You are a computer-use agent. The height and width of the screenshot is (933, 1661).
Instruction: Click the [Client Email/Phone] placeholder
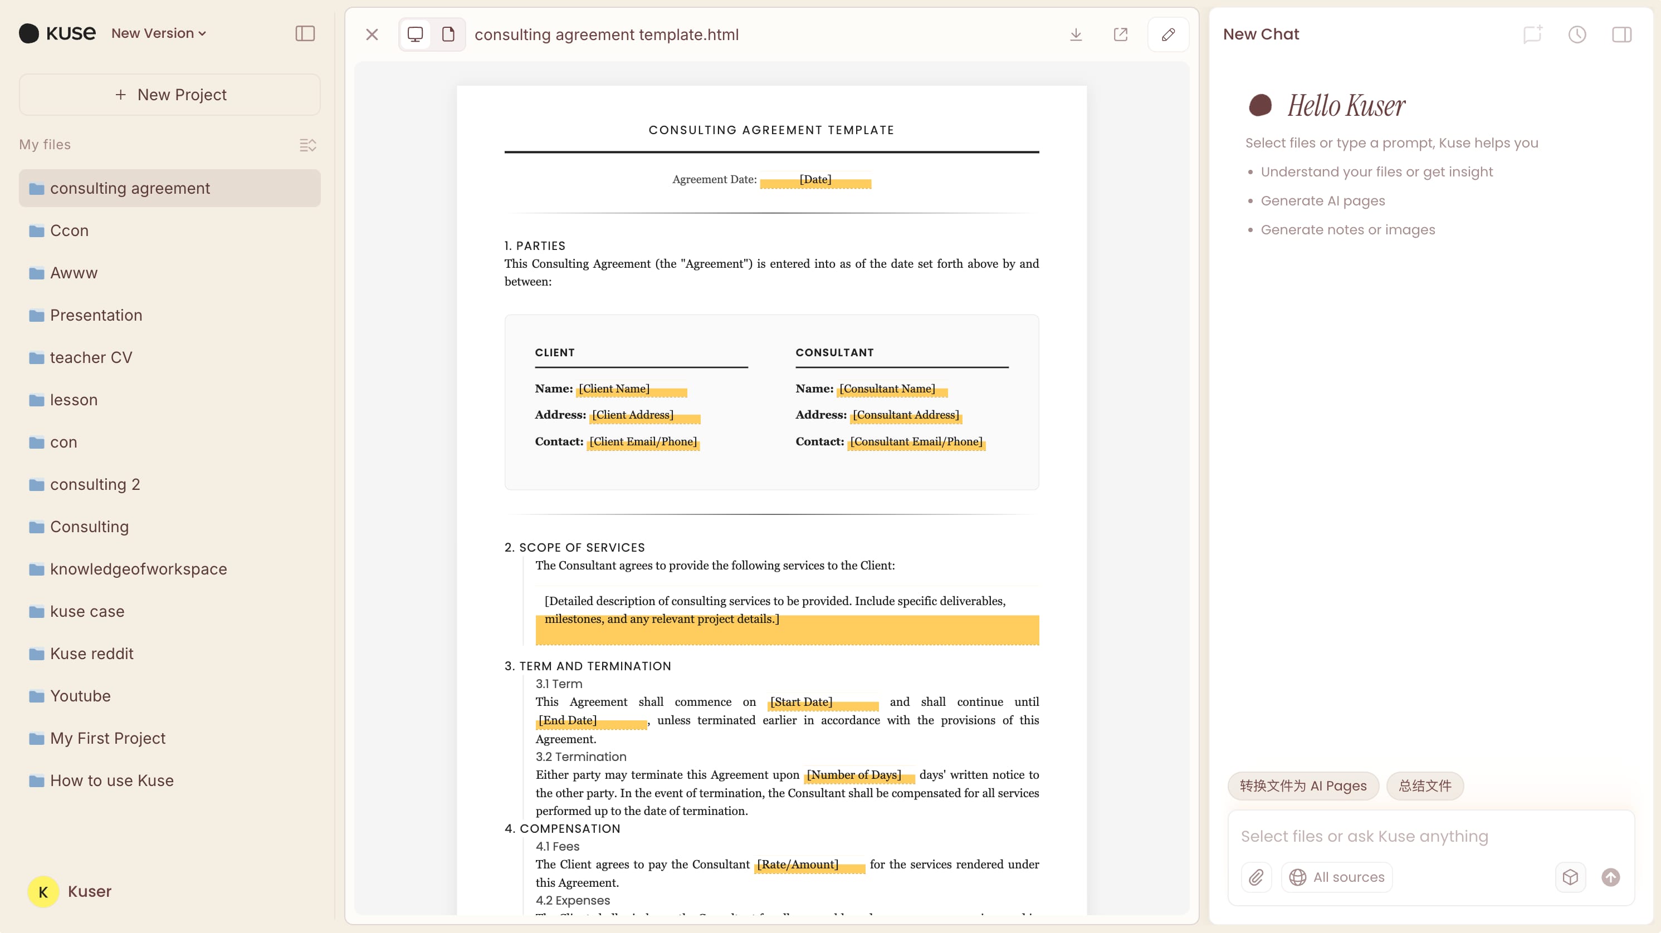click(643, 442)
